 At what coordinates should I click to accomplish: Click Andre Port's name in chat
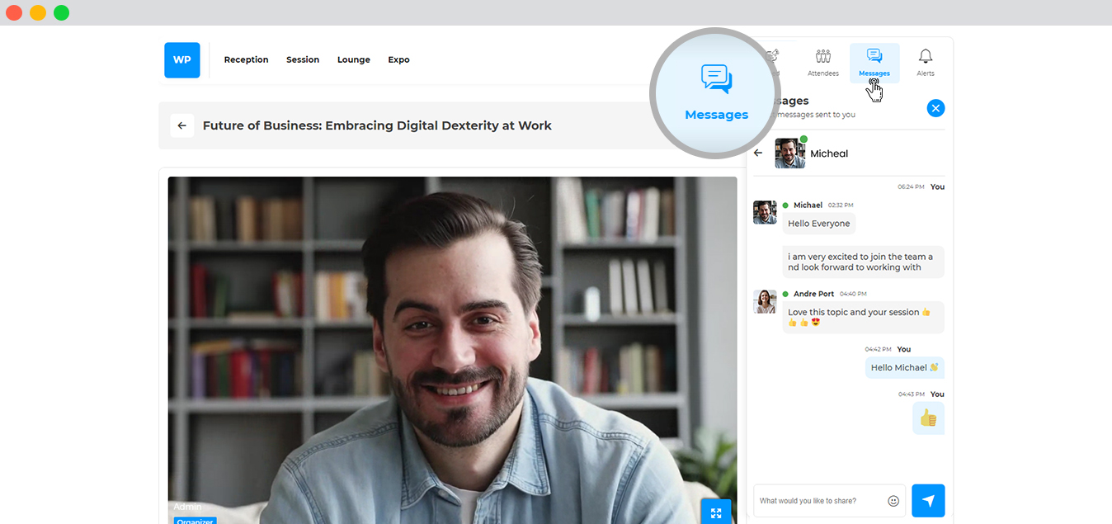pyautogui.click(x=813, y=294)
